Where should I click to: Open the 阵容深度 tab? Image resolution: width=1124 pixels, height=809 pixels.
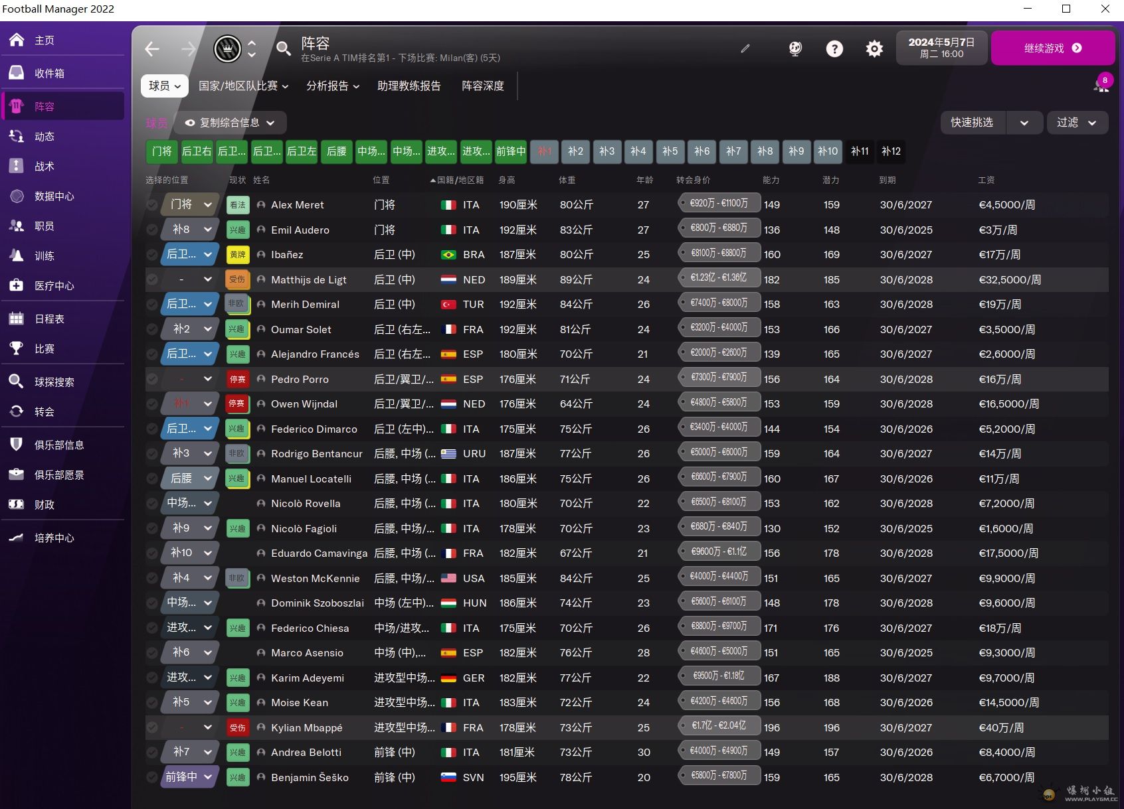pyautogui.click(x=483, y=86)
